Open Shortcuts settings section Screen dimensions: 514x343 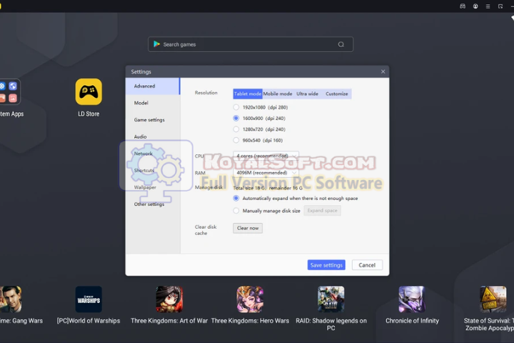(153, 170)
